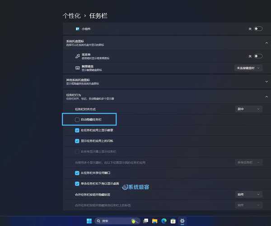
Task: Turn on the 小组件 toggle switch
Action: click(258, 28)
